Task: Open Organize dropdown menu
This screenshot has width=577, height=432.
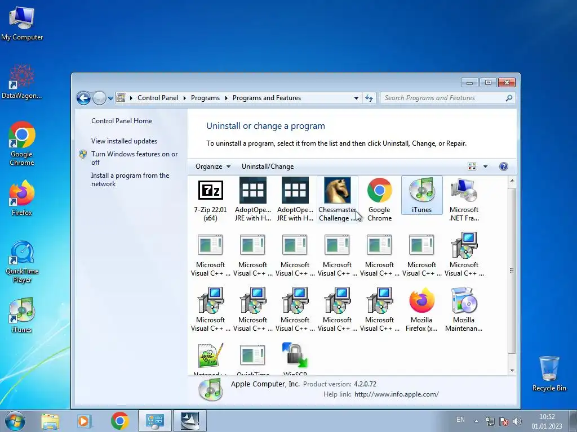Action: click(x=213, y=166)
